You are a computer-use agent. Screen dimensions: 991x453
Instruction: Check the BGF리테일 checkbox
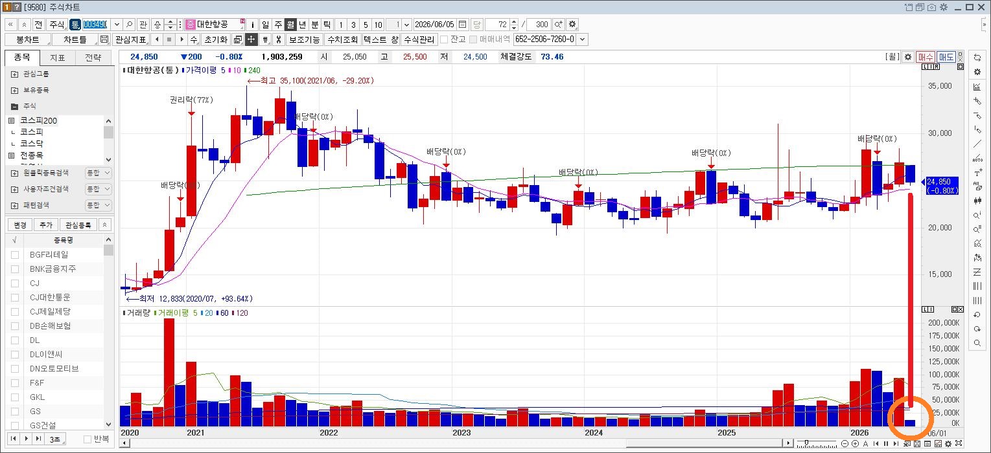click(15, 254)
